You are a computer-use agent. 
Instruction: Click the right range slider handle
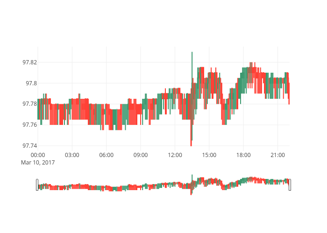[x=290, y=185]
